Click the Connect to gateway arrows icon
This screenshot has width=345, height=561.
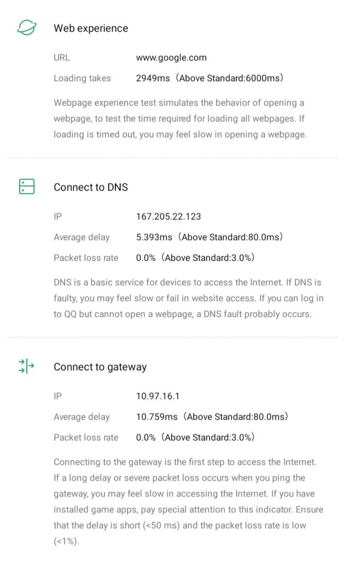(26, 367)
